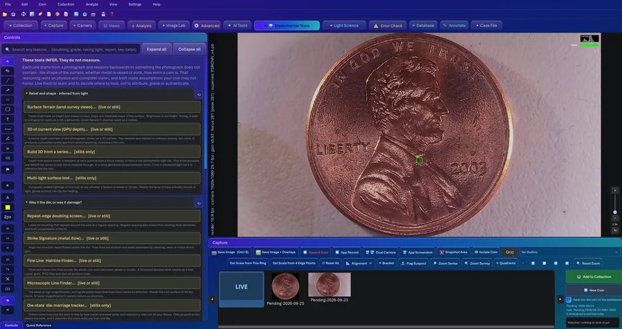The height and width of the screenshot is (329, 622).
Task: Select the straight line drawing tool
Action: 8,81
